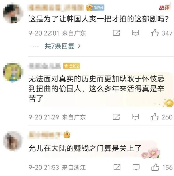Reply to the 21:29 comment

point(135,117)
